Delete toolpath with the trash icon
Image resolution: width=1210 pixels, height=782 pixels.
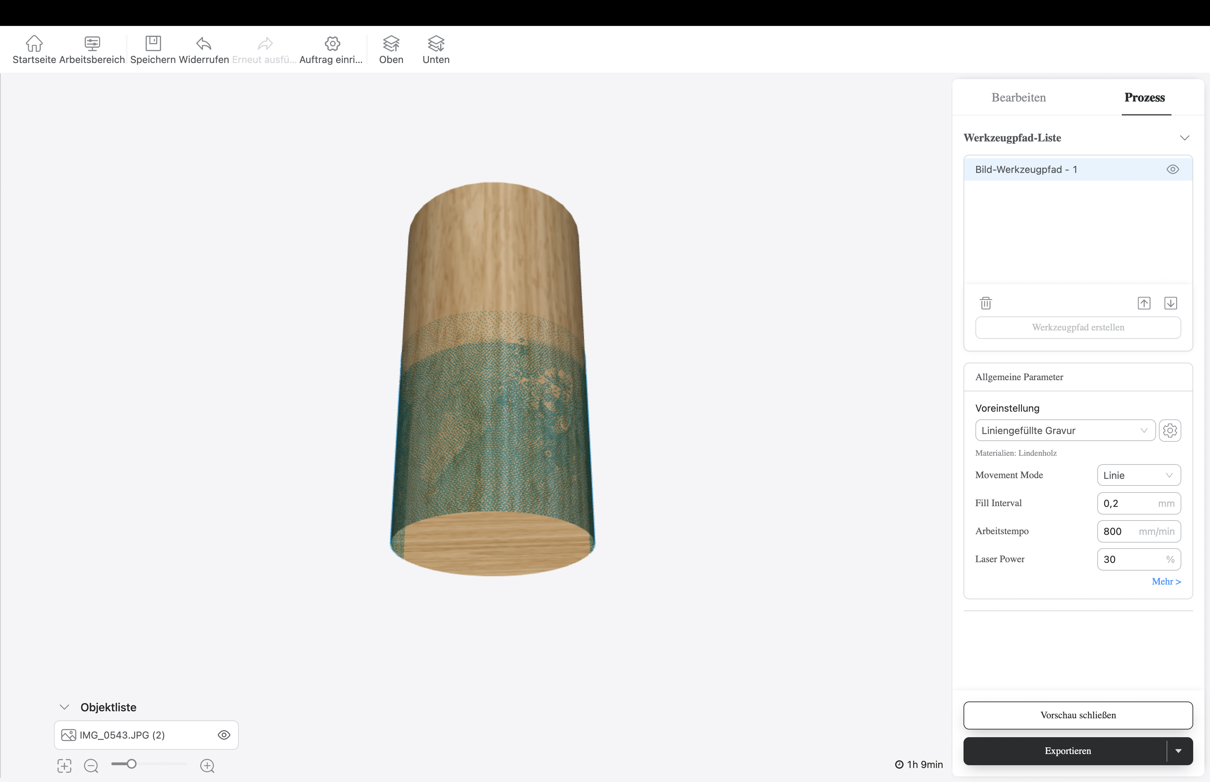(986, 303)
